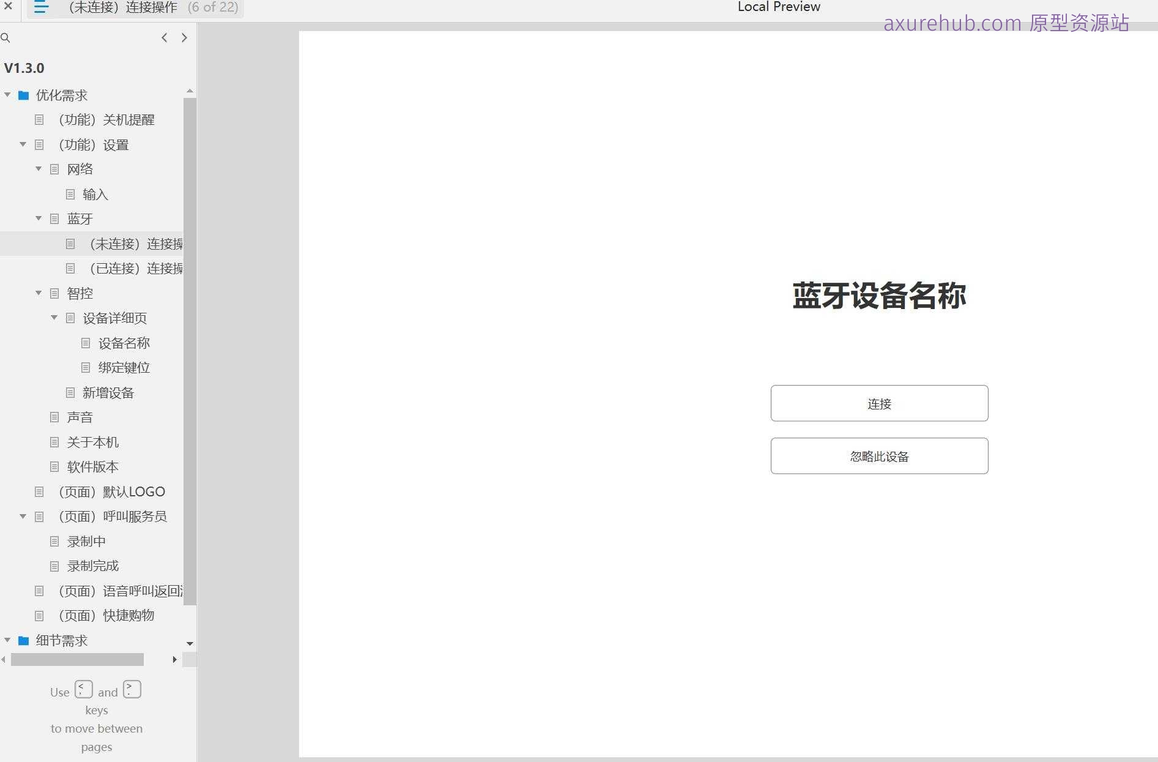Collapse the 呼叫服务员 page group
The height and width of the screenshot is (762, 1158).
point(23,516)
